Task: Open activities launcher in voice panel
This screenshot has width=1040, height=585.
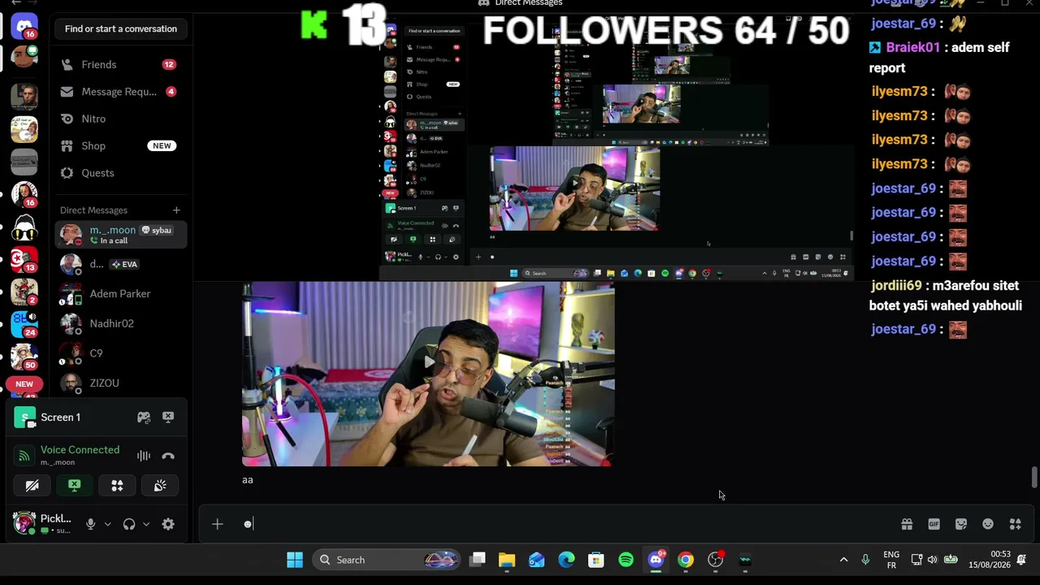Action: pyautogui.click(x=117, y=486)
